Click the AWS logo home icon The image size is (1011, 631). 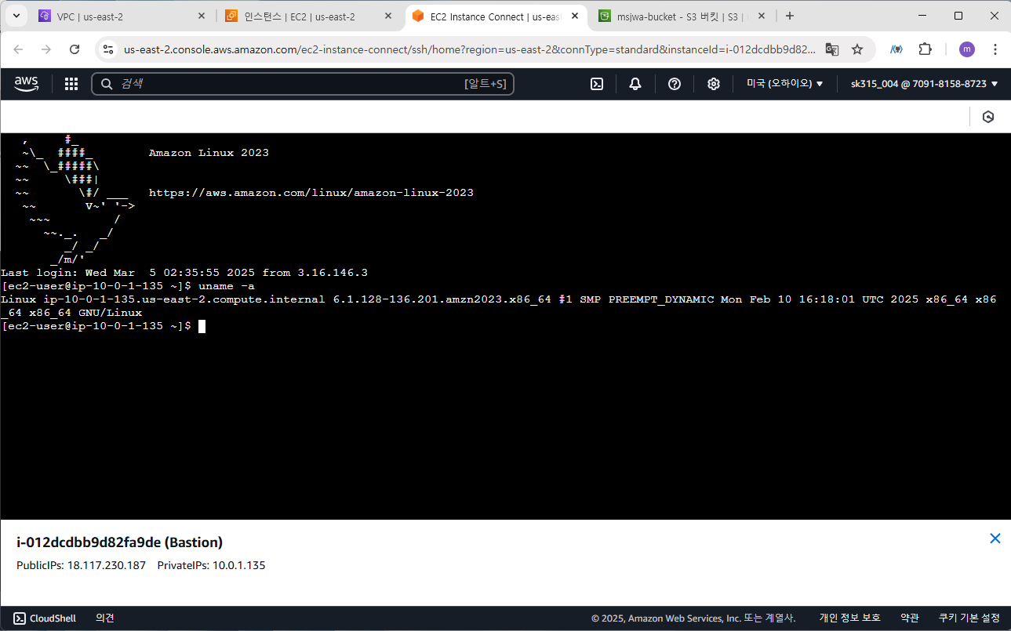(26, 84)
